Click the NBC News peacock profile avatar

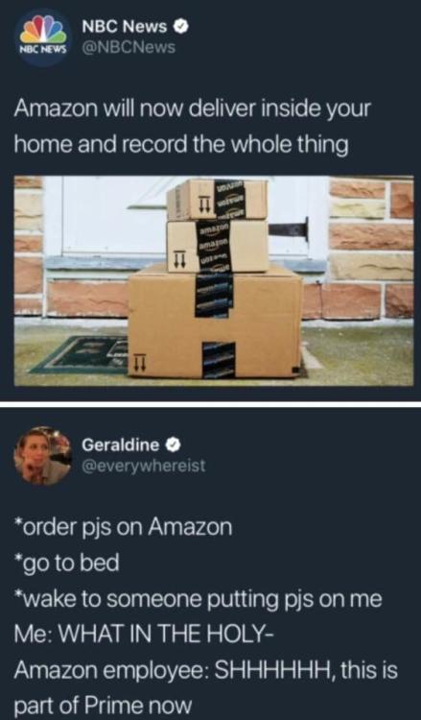[x=43, y=37]
